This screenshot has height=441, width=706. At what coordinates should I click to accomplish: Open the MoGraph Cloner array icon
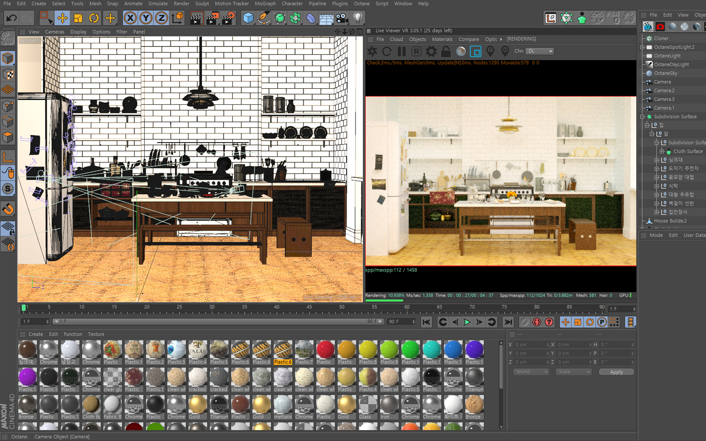pos(296,18)
